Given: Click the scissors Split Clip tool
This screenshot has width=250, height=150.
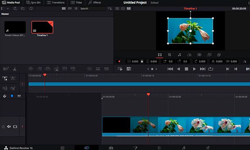Looking at the screenshot, I should (15, 69).
